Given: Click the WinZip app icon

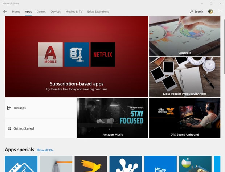Looking at the screenshot, I should [x=77, y=54].
